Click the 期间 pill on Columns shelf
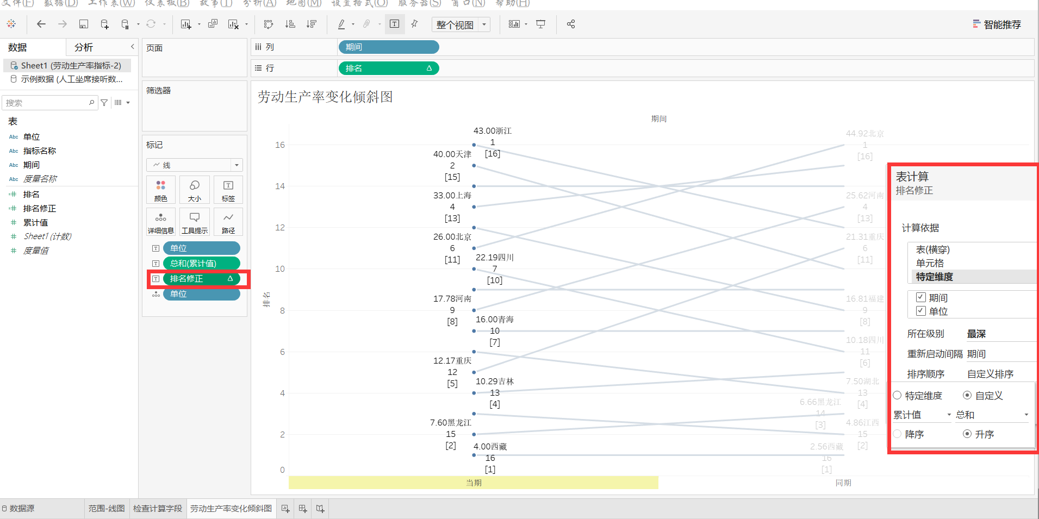 click(x=389, y=47)
